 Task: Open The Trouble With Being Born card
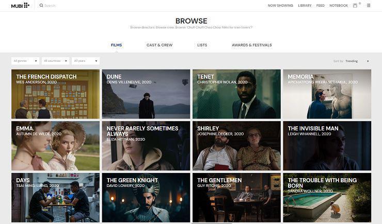point(327,198)
